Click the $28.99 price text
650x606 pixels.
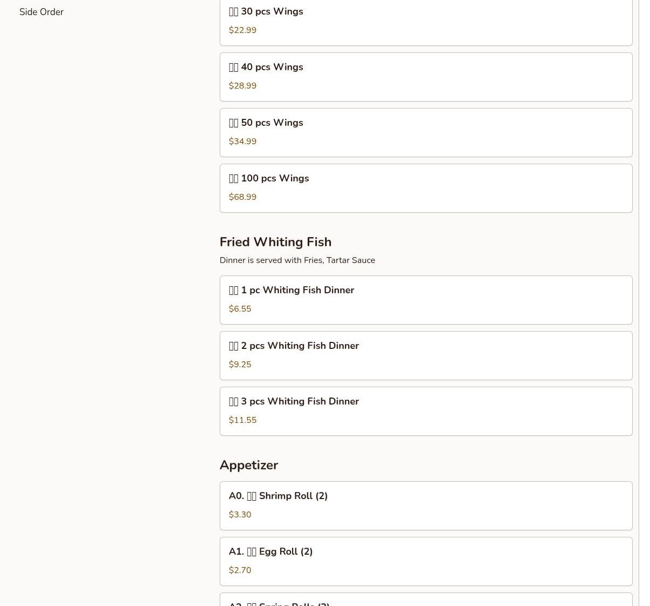click(x=242, y=86)
